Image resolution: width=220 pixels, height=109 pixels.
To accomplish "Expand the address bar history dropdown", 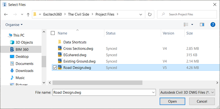I will [141, 14].
